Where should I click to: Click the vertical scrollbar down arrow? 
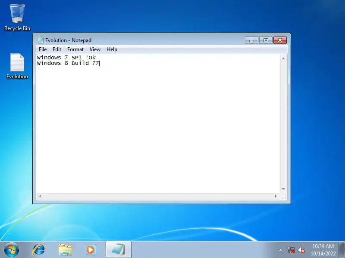pyautogui.click(x=283, y=189)
